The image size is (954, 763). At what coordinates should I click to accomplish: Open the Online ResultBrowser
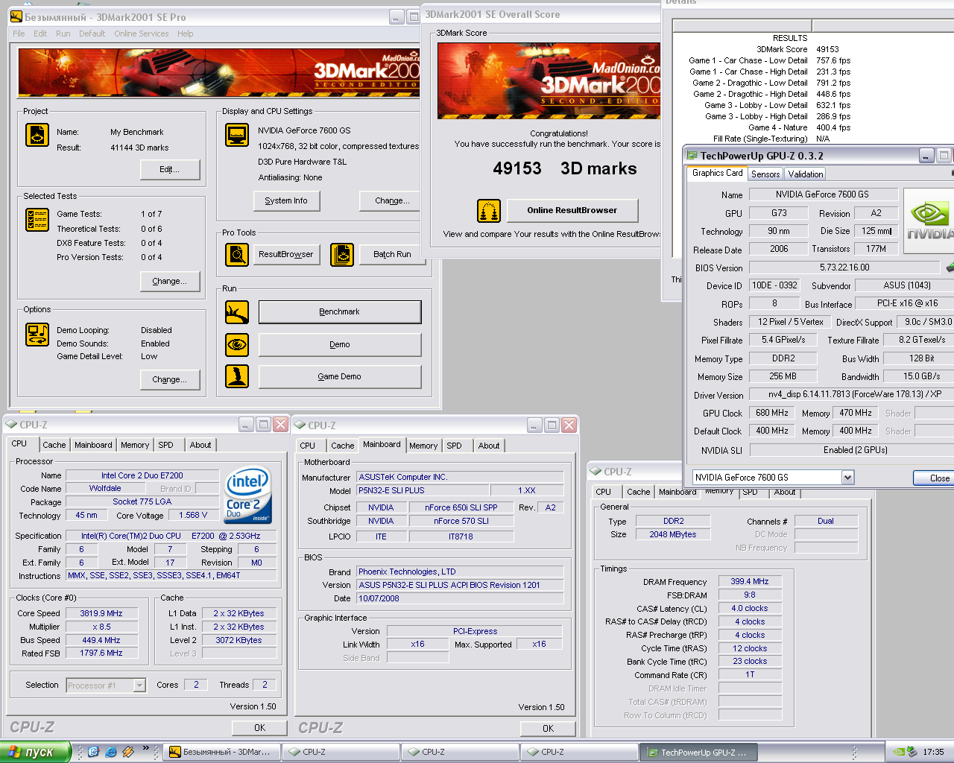572,211
